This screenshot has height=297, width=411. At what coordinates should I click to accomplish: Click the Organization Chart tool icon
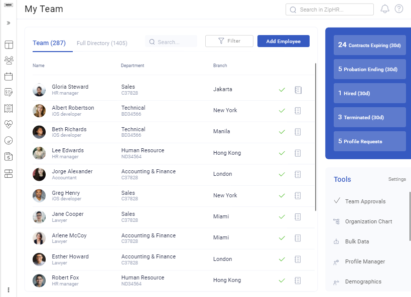point(337,221)
